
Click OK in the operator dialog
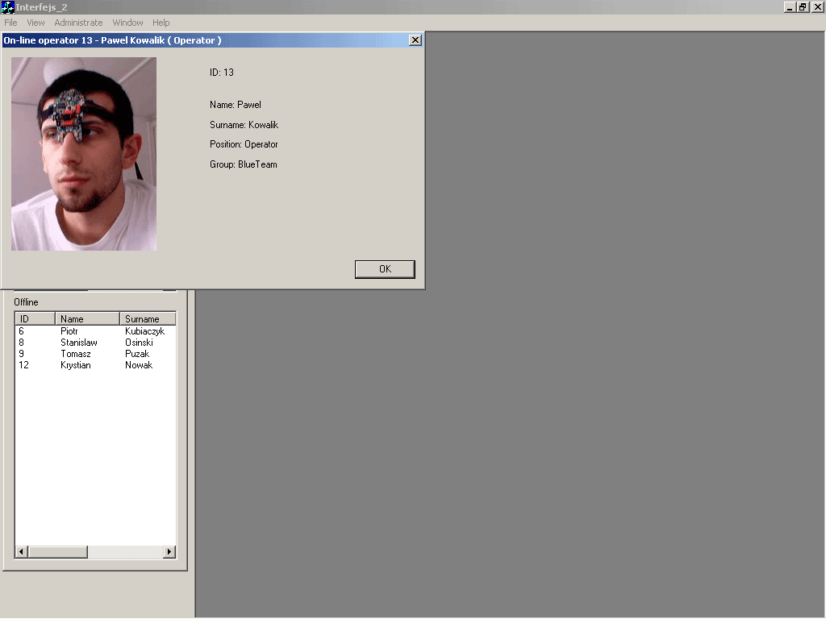385,269
